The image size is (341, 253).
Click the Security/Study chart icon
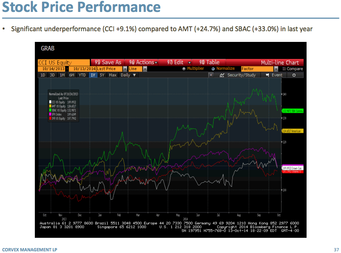tap(222, 75)
